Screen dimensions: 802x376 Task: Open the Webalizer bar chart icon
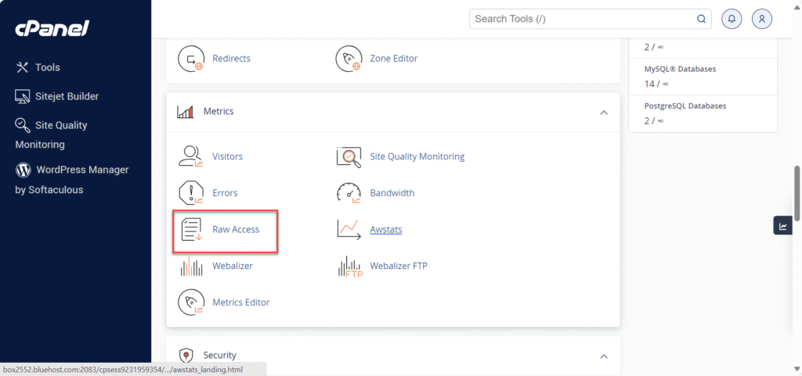191,266
